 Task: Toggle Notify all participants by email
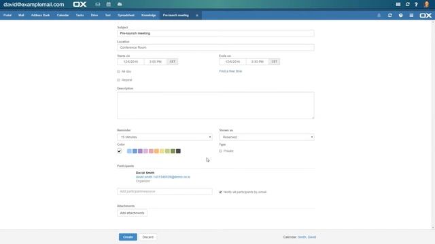(220, 192)
